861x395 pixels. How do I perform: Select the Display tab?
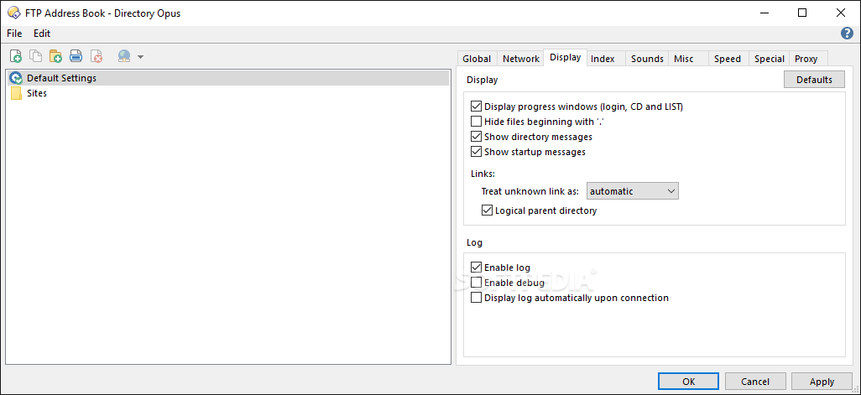[x=565, y=57]
